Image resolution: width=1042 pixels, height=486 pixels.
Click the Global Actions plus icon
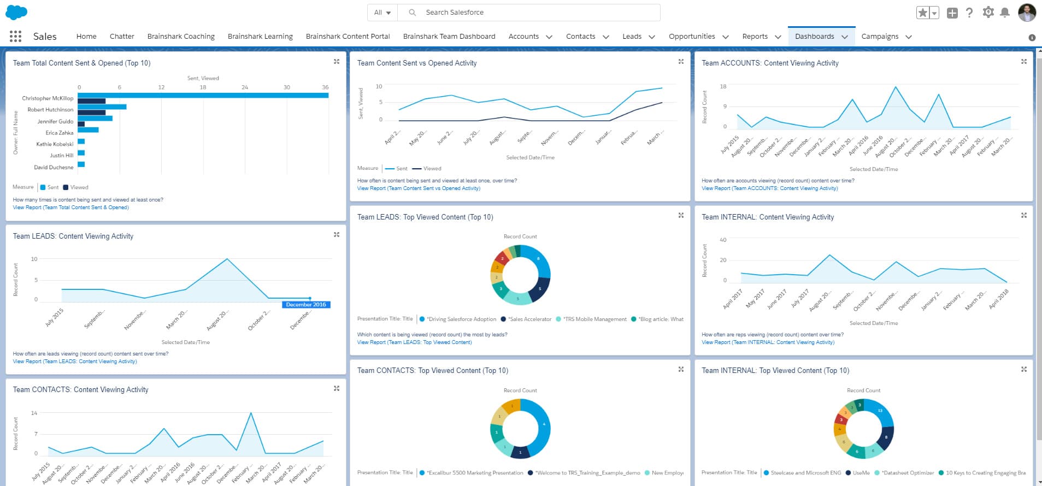point(952,13)
